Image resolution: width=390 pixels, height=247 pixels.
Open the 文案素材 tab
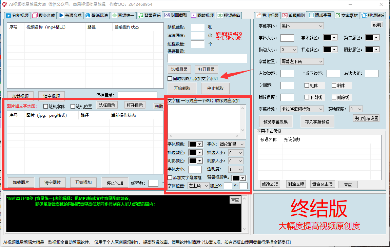[347, 15]
